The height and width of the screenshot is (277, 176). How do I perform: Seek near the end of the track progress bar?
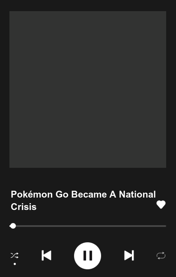tap(163, 226)
